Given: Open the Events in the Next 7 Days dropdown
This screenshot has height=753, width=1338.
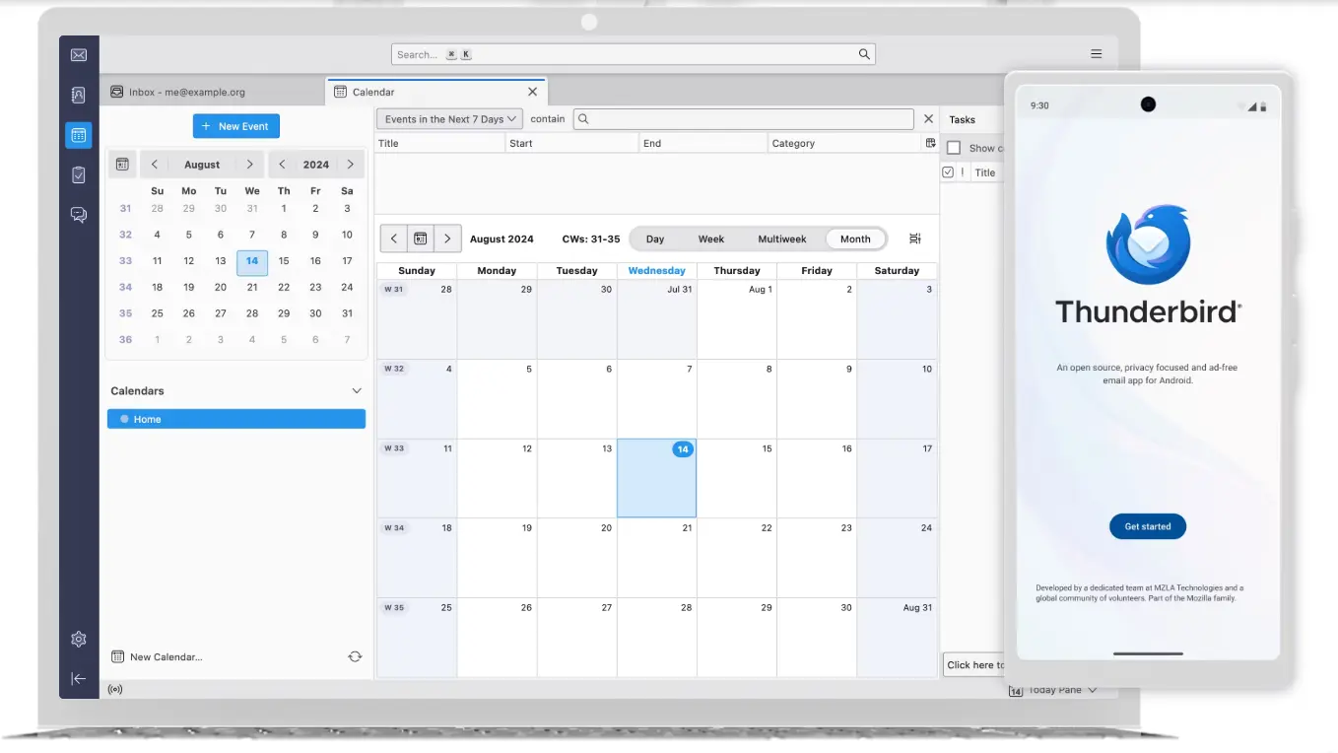Looking at the screenshot, I should tap(449, 119).
